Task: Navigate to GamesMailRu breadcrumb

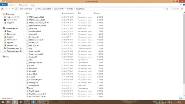Action: pyautogui.click(x=59, y=9)
